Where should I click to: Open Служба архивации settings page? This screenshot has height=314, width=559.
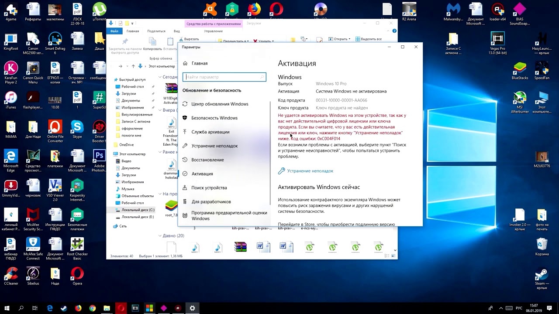coord(206,132)
